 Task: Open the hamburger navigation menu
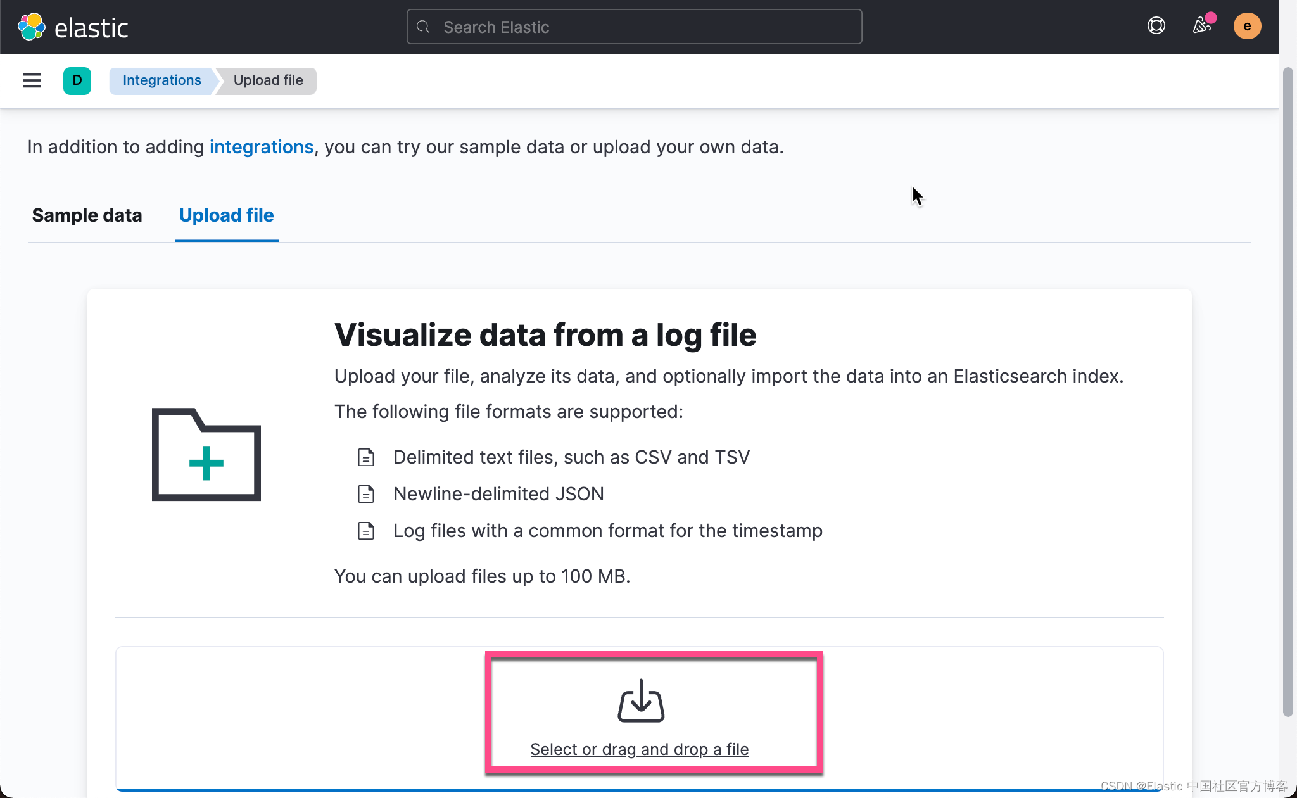click(x=32, y=80)
